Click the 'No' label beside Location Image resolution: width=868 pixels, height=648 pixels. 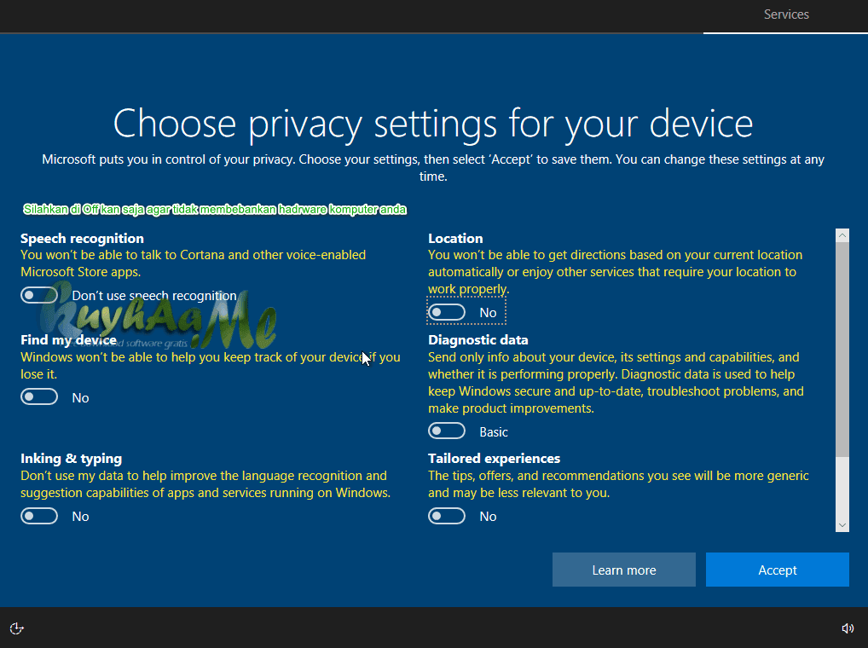(x=488, y=312)
